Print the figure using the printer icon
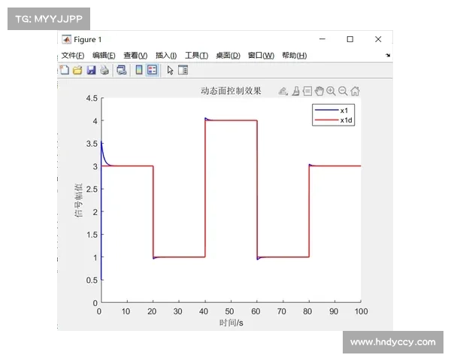This screenshot has width=451, height=361. point(104,70)
